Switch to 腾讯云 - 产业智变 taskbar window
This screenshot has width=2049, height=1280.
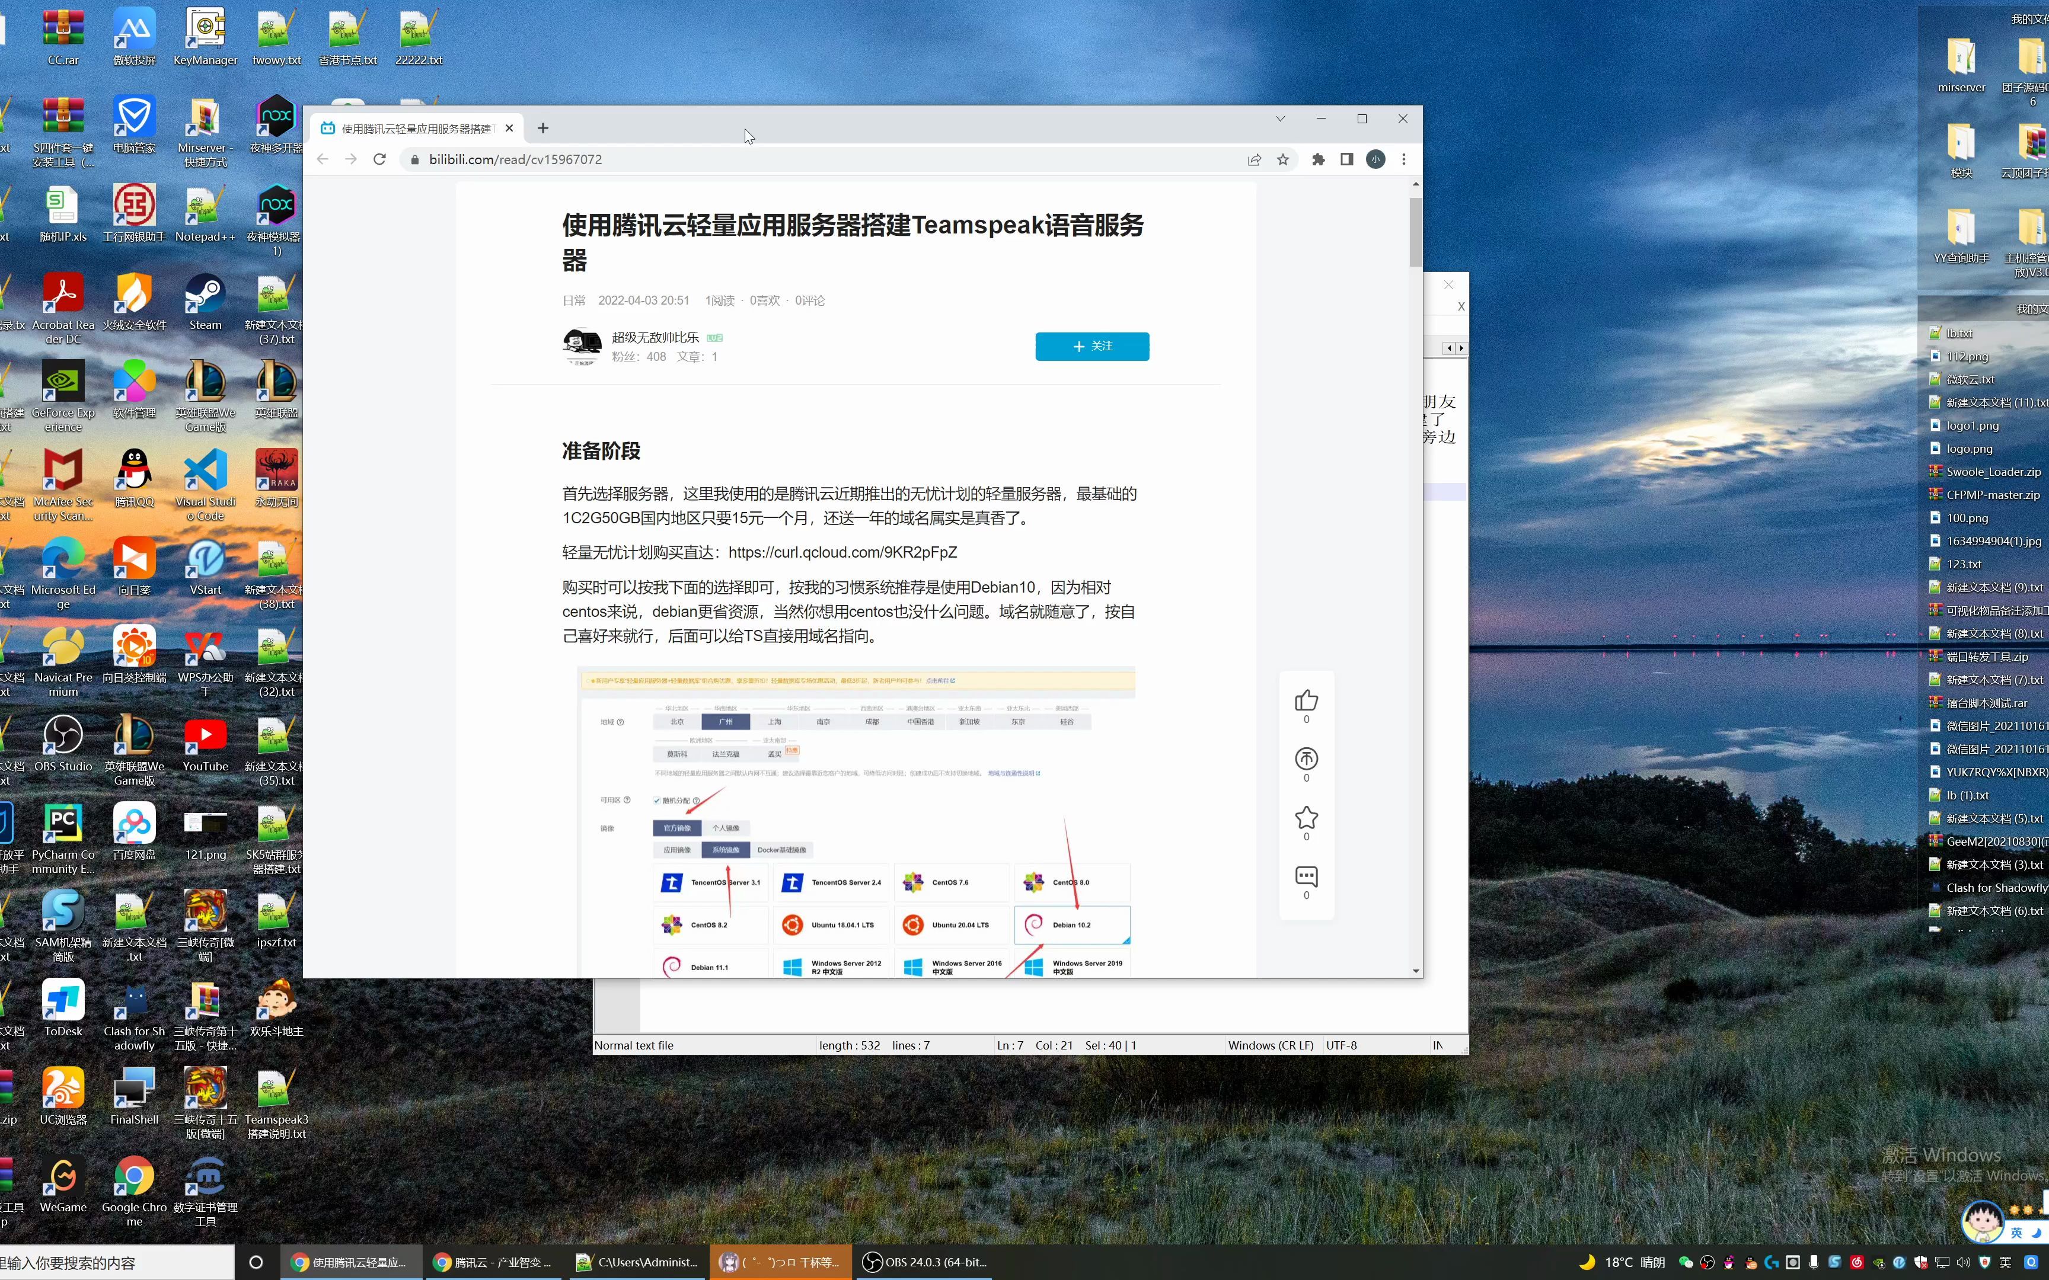pos(493,1262)
